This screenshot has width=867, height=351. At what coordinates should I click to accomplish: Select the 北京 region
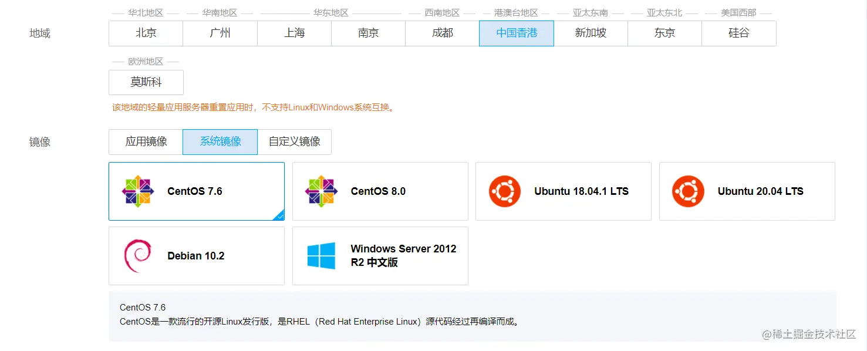tap(146, 33)
